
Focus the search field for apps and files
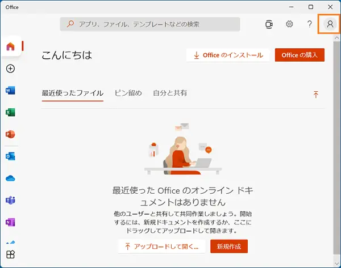(x=150, y=24)
